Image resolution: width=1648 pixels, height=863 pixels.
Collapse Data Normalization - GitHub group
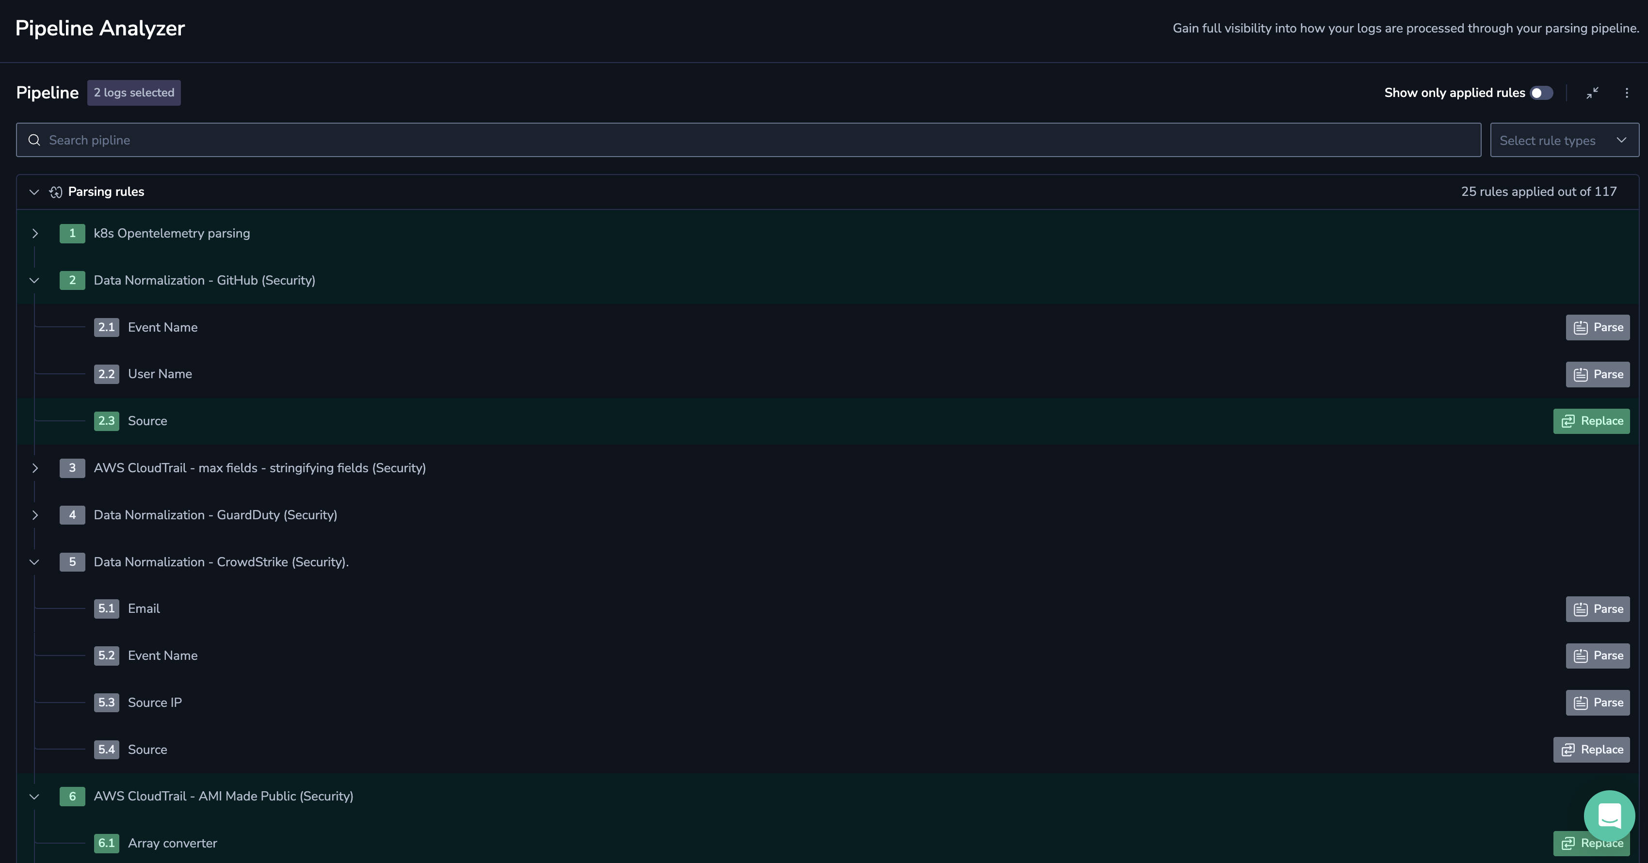tap(34, 280)
